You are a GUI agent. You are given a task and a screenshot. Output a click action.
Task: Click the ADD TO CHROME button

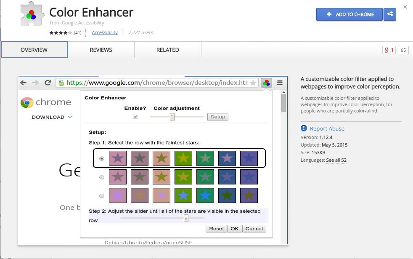(x=349, y=14)
